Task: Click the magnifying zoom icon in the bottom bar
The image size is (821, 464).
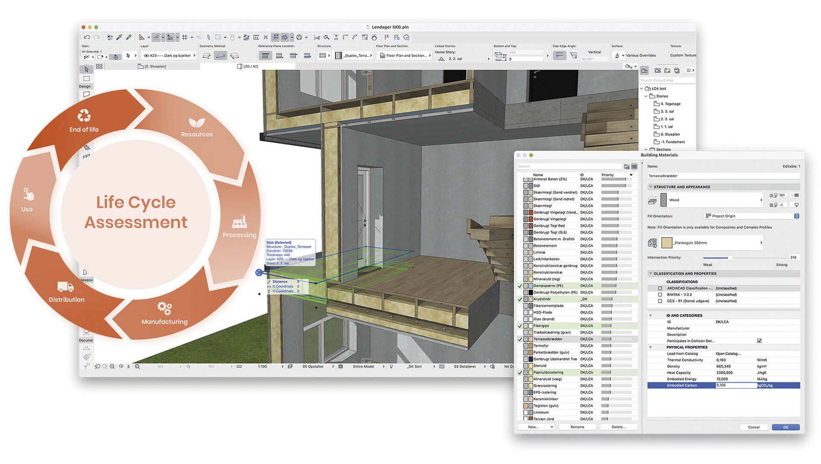Action: click(112, 366)
